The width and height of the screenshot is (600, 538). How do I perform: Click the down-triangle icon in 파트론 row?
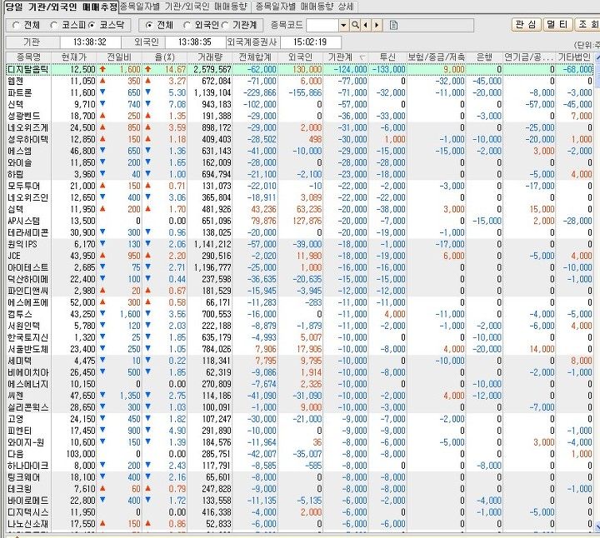point(102,92)
